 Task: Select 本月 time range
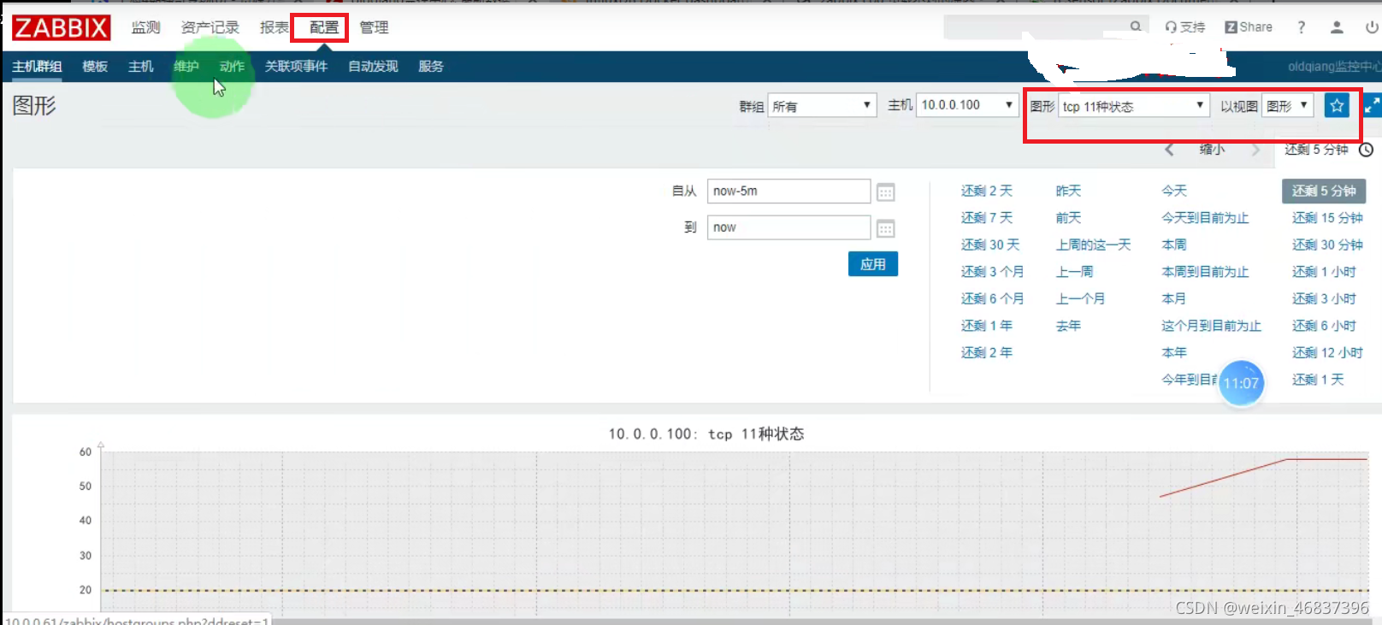point(1174,298)
